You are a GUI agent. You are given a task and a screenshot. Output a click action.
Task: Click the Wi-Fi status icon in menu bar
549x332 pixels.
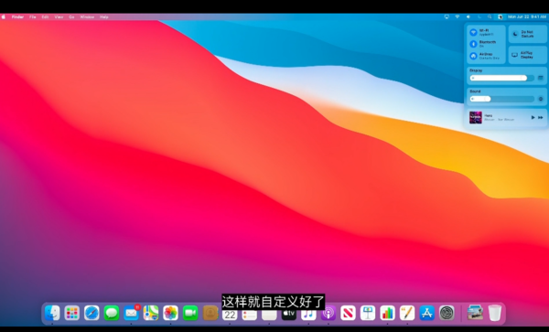[x=457, y=16]
